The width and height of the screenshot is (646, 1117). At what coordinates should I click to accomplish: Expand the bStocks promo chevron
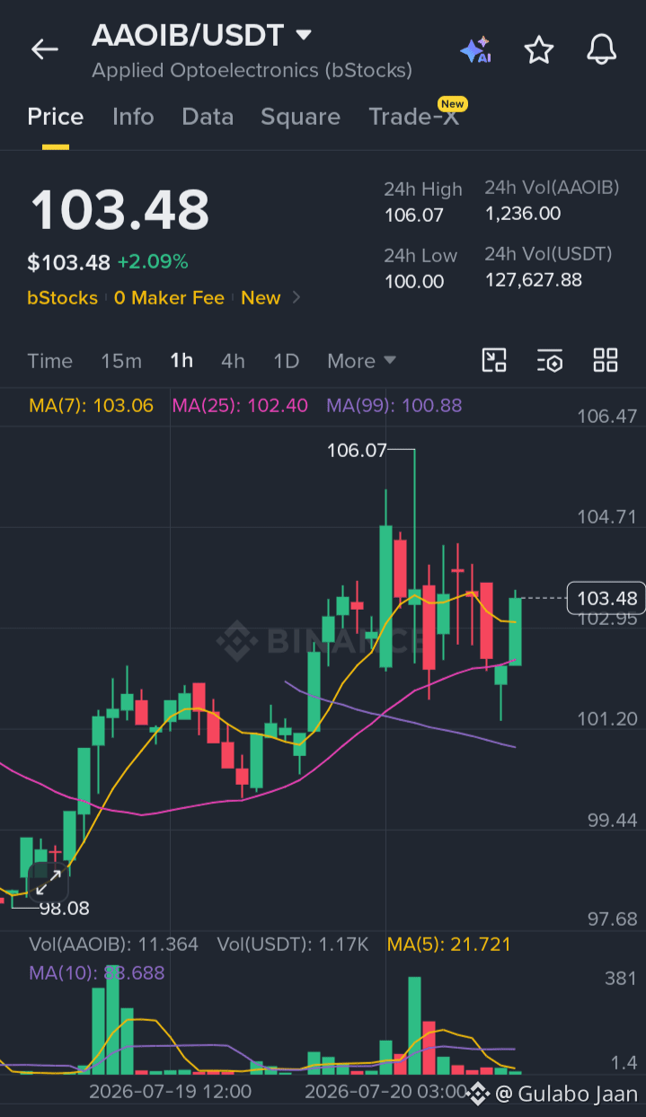pos(296,298)
